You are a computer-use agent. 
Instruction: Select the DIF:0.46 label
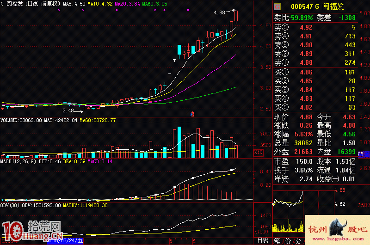point(49,161)
